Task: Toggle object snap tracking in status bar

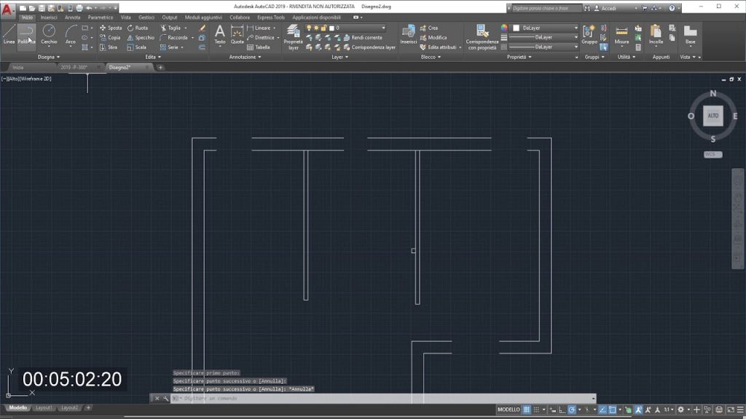Action: click(x=602, y=410)
